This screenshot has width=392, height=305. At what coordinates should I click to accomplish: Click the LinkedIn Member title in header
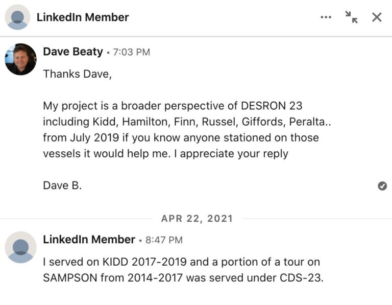(83, 17)
